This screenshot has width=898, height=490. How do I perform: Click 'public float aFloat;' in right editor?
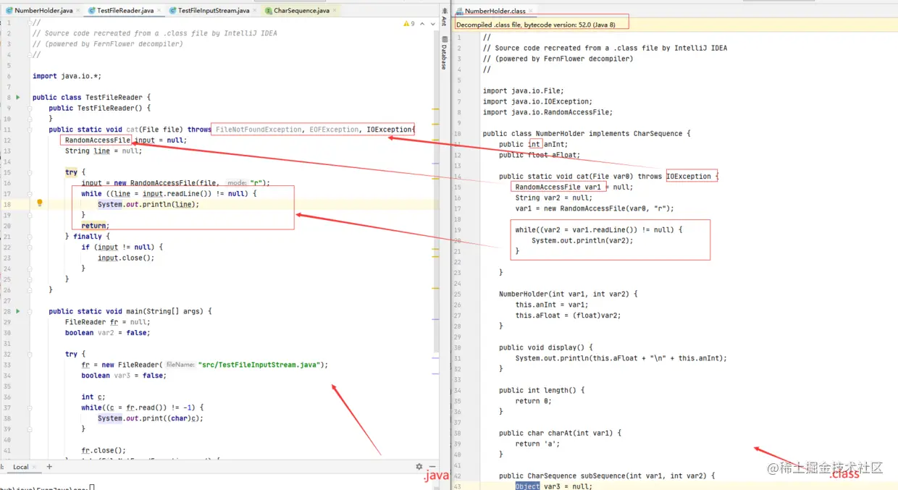pyautogui.click(x=540, y=155)
